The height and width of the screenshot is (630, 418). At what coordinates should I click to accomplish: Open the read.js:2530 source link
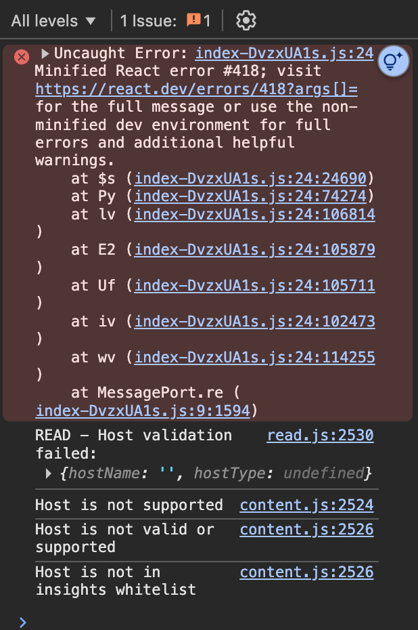(320, 435)
